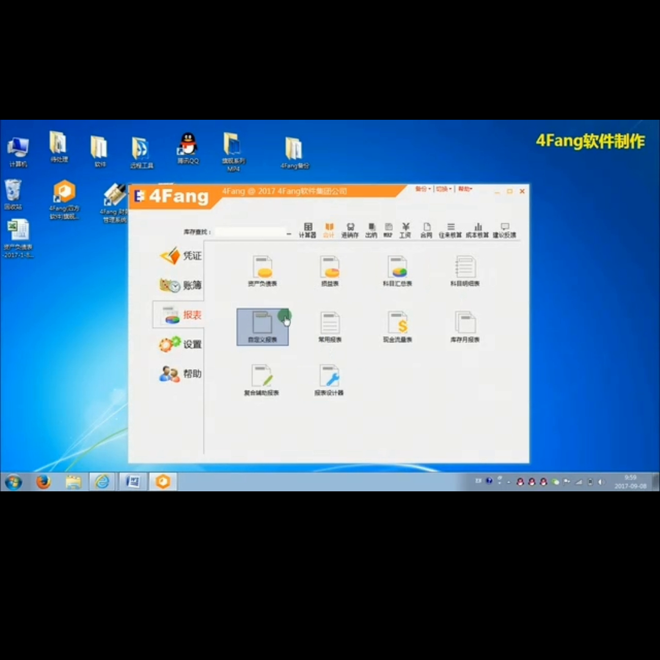660x660 pixels.
Task: Open Firefox from the taskbar
Action: (x=43, y=482)
